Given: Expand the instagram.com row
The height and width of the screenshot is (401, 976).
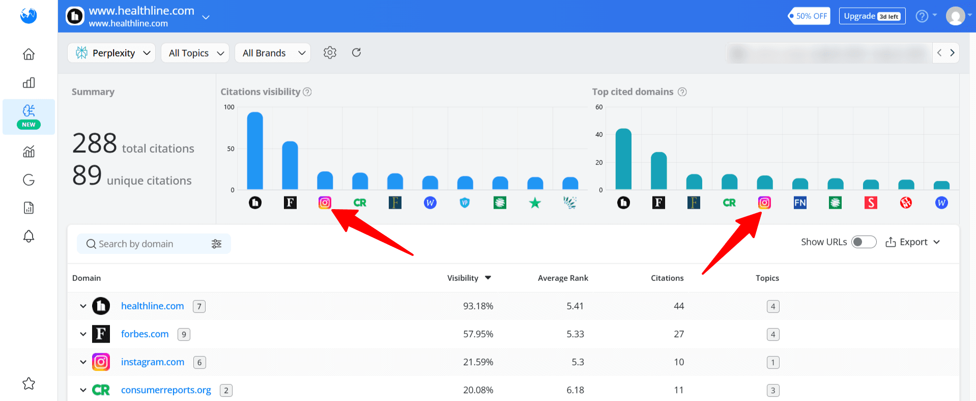Looking at the screenshot, I should (83, 362).
